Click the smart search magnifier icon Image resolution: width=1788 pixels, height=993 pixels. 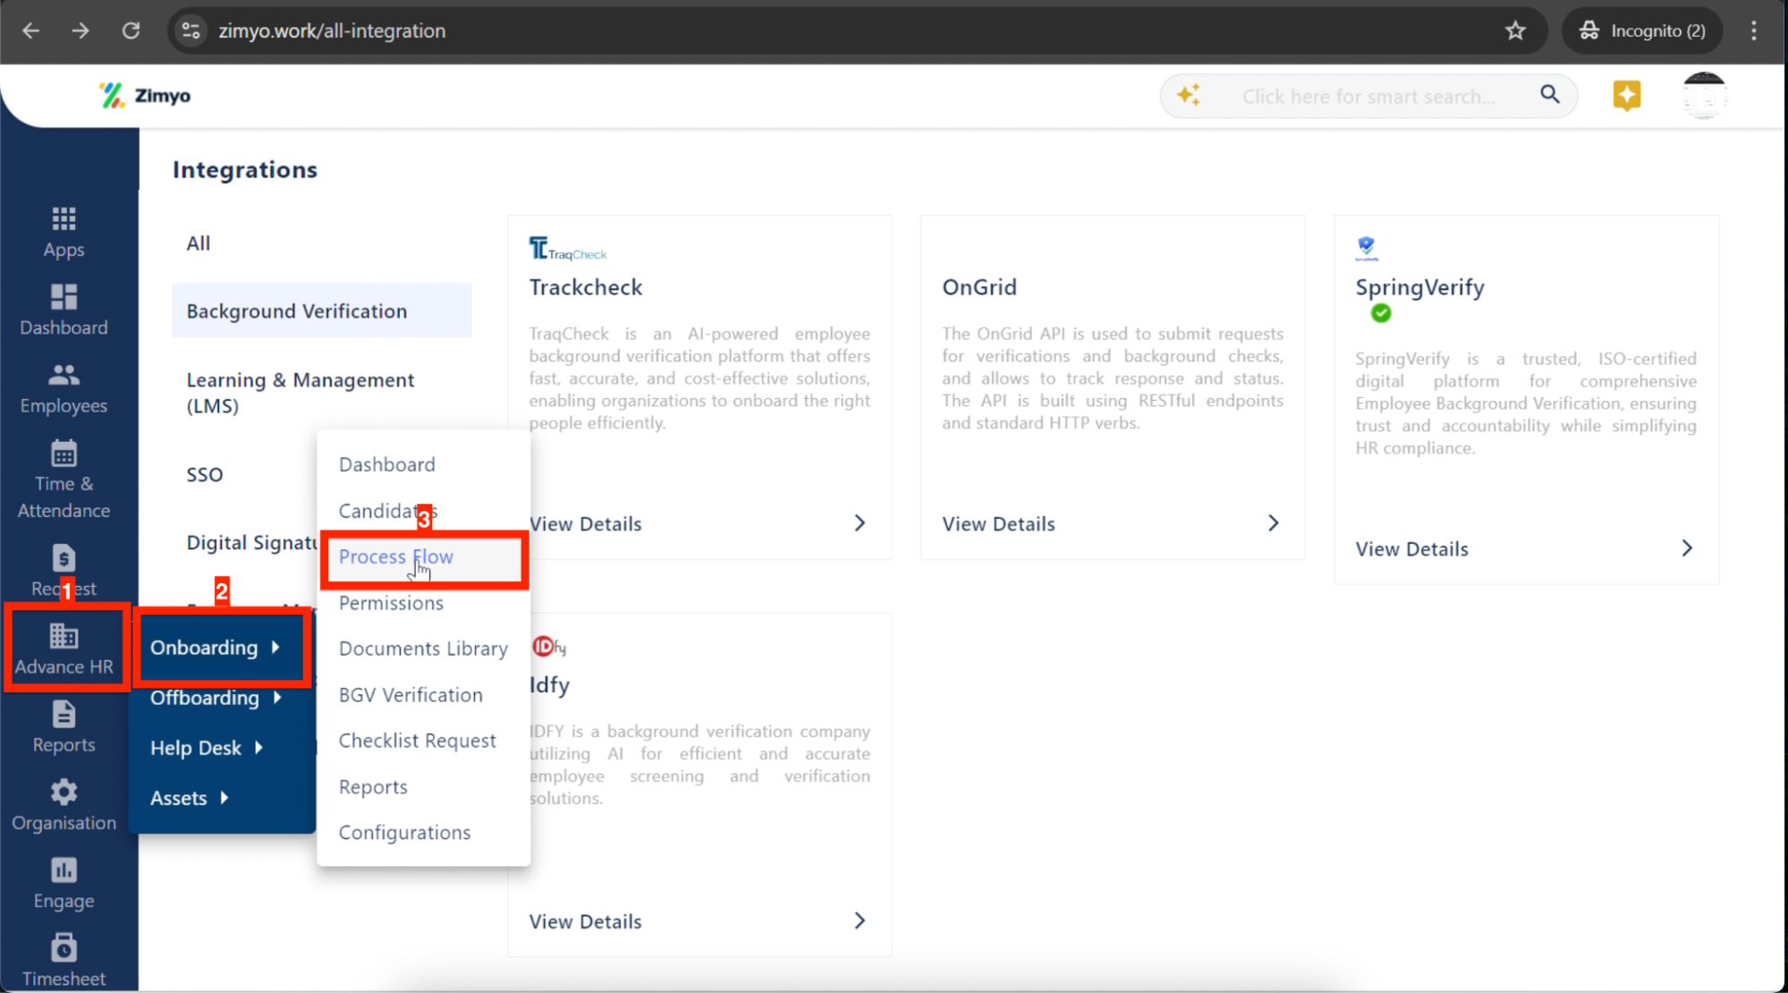tap(1549, 95)
